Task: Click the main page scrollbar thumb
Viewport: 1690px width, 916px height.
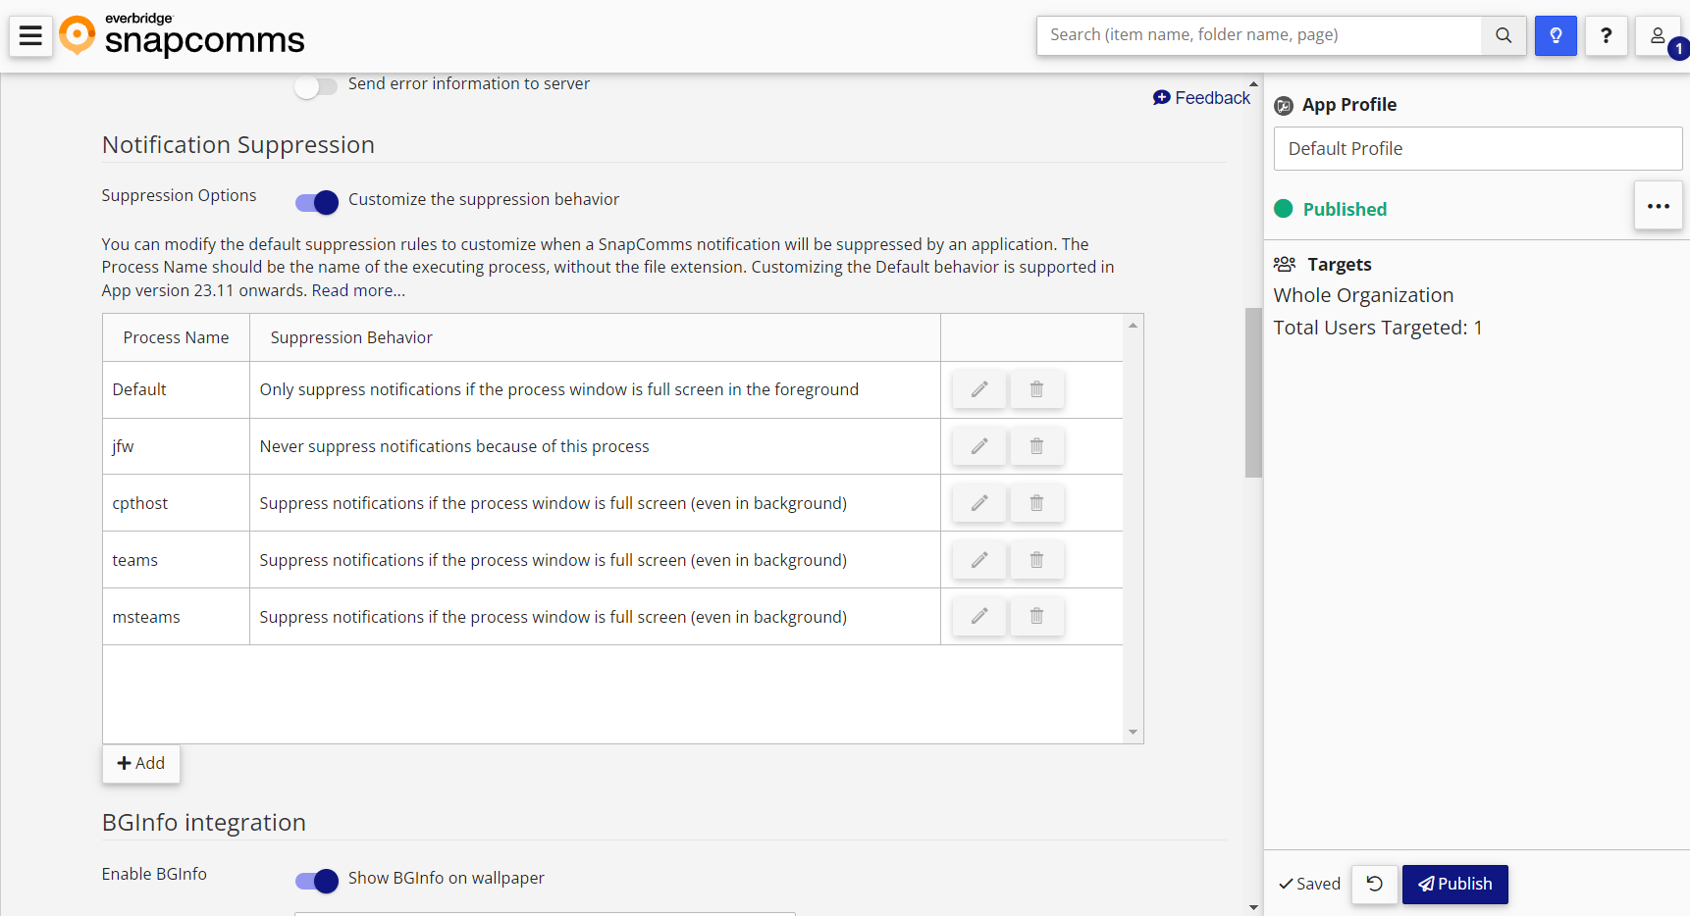Action: (1253, 392)
